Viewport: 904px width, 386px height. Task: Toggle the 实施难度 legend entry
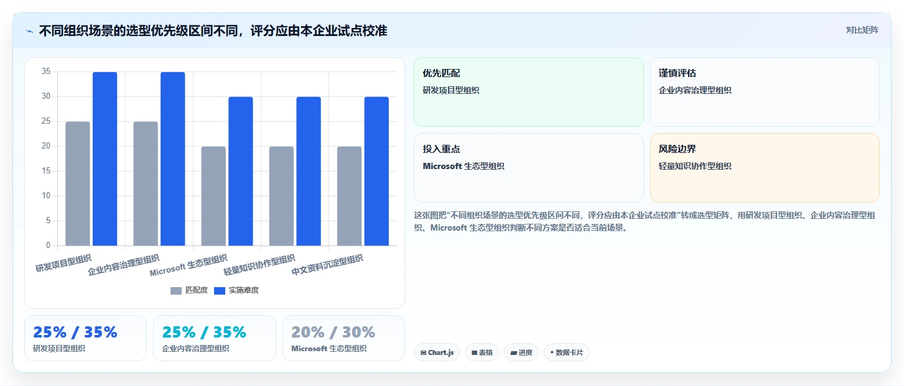tap(236, 290)
